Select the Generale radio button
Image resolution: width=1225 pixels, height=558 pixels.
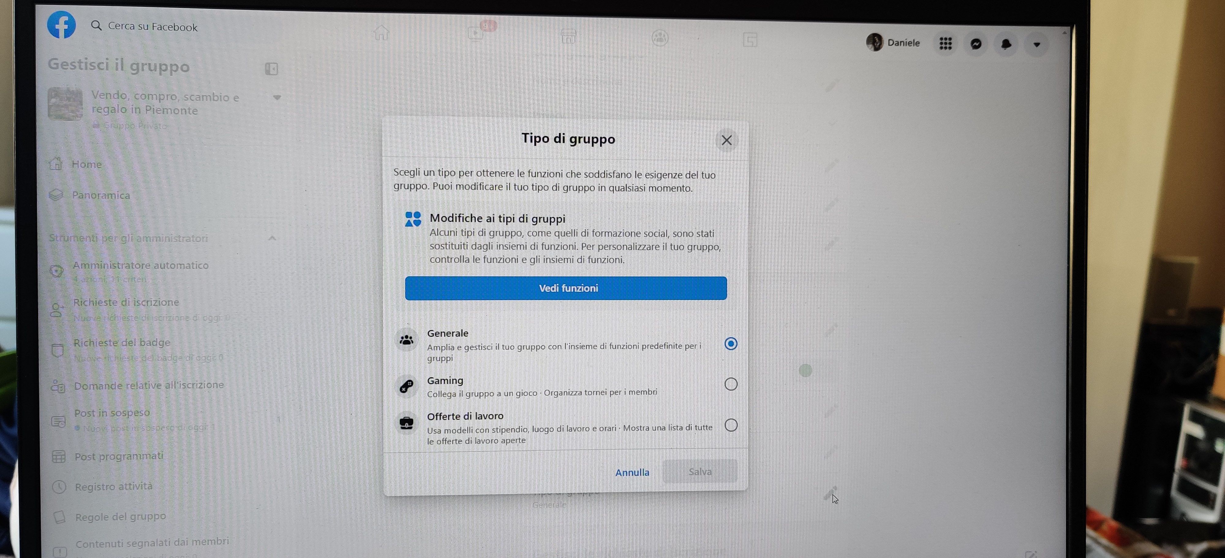pos(731,343)
